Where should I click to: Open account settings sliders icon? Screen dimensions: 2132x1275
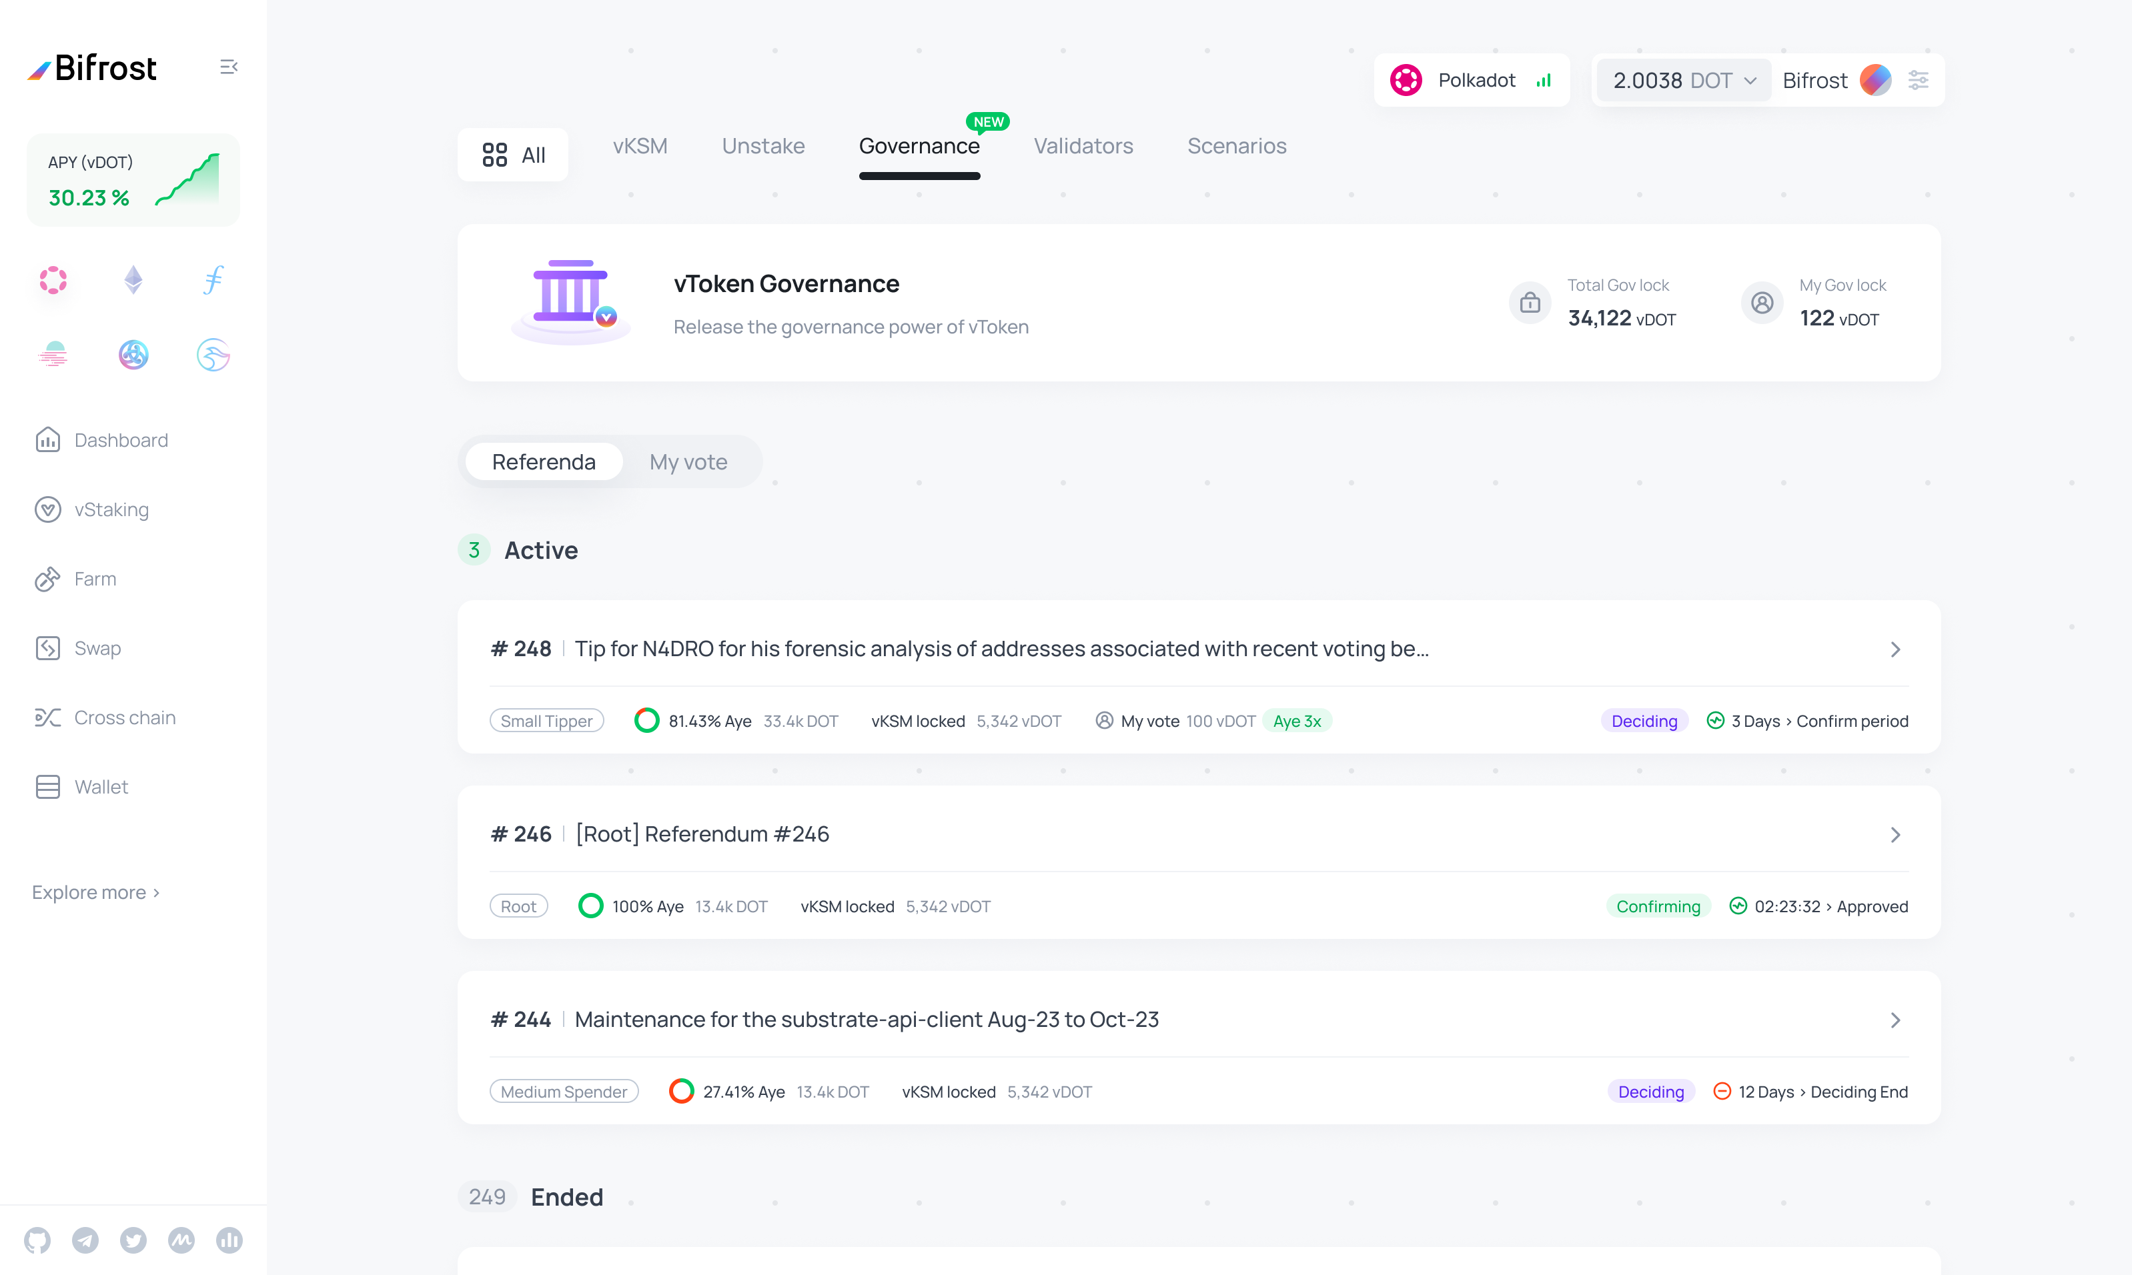click(x=1918, y=81)
